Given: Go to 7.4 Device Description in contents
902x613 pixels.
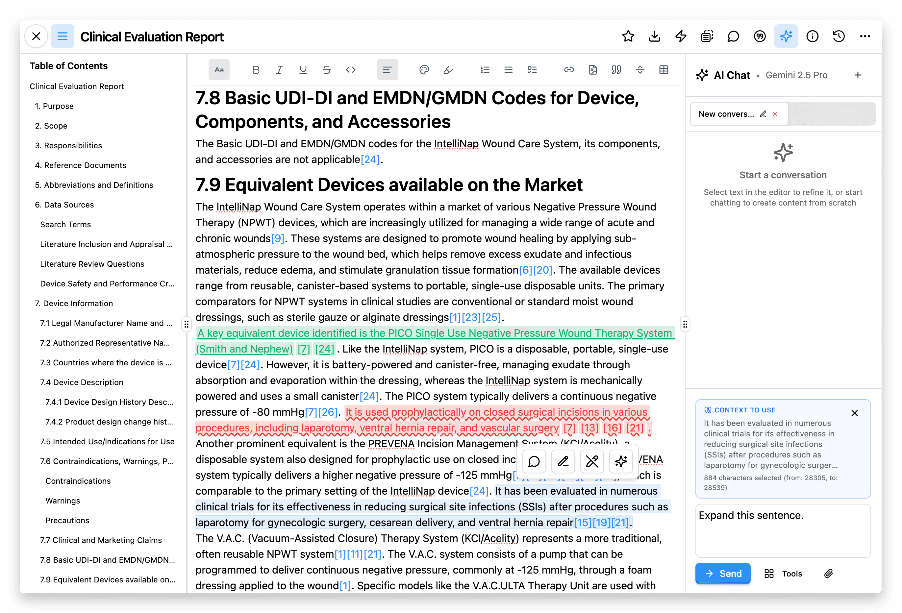Looking at the screenshot, I should pyautogui.click(x=82, y=382).
